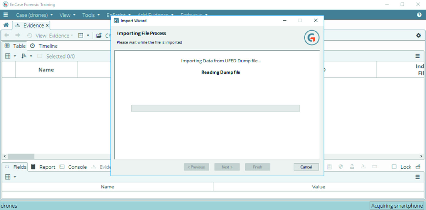Click the table columns grid icon
The width and height of the screenshot is (426, 210).
point(8,56)
